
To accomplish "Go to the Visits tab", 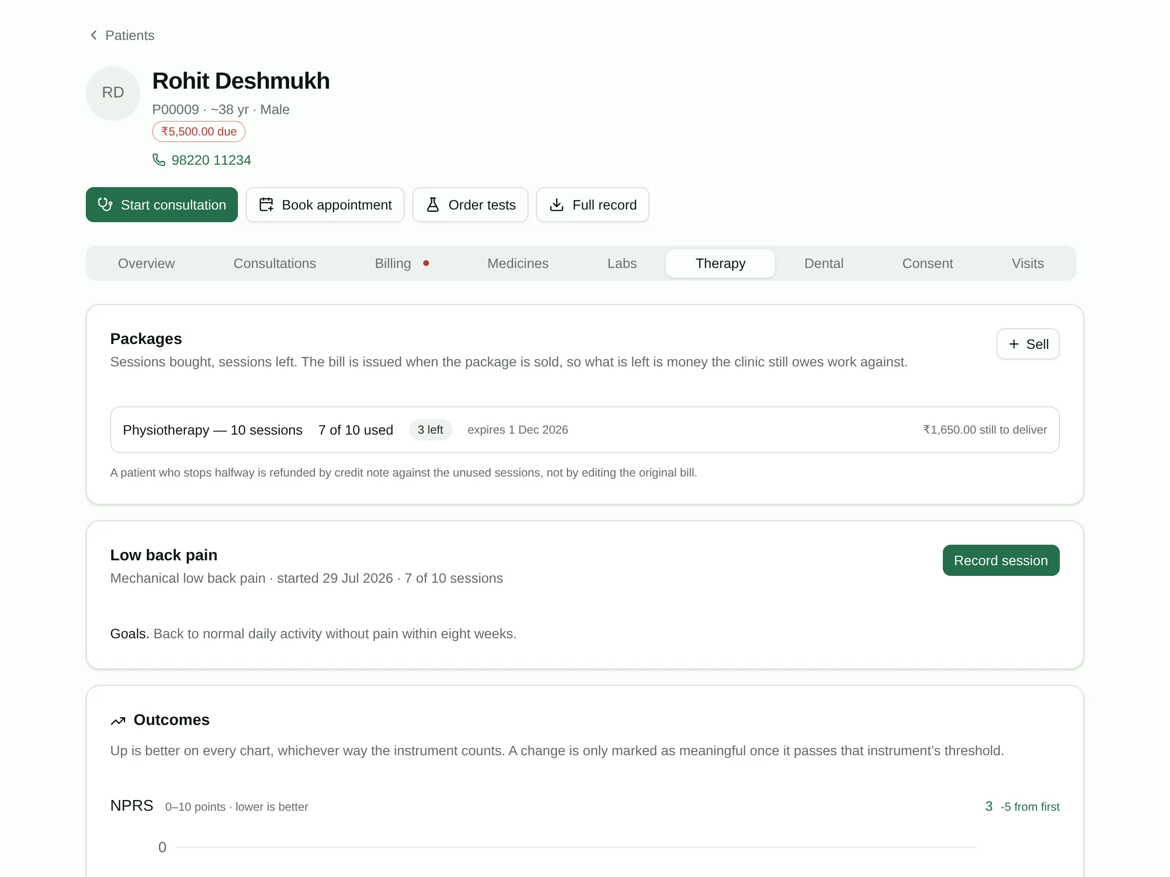I will tap(1027, 263).
